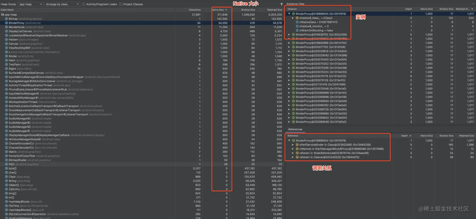Click the sPerfServiceBinder reference icon
Image resolution: width=476 pixels, height=219 pixels.
click(x=297, y=145)
